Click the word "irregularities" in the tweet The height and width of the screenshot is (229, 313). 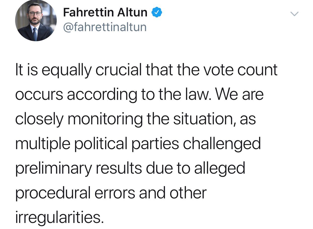pos(59,217)
